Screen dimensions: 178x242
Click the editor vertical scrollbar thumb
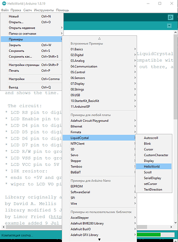pyautogui.click(x=176, y=77)
